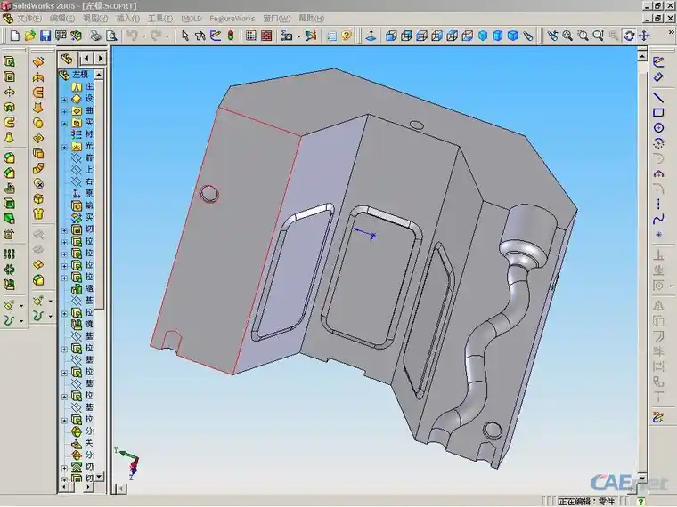Screen dimensions: 677x507
Task: Click the Zoom to Fit magnifier icon
Action: 567,36
